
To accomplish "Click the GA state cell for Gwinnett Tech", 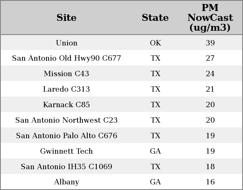I will pyautogui.click(x=155, y=151).
